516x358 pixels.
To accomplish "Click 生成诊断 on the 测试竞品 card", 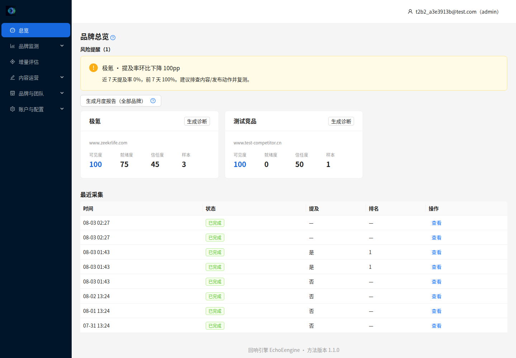I will pyautogui.click(x=341, y=121).
